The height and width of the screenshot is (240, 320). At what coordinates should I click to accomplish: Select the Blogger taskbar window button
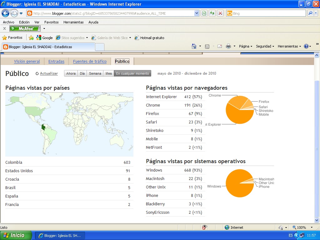pos(60,236)
